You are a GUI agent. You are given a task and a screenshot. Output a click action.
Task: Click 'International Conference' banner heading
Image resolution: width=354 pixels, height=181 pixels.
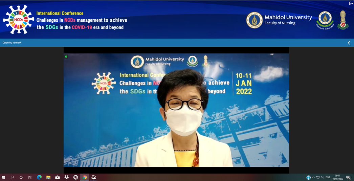click(x=60, y=13)
